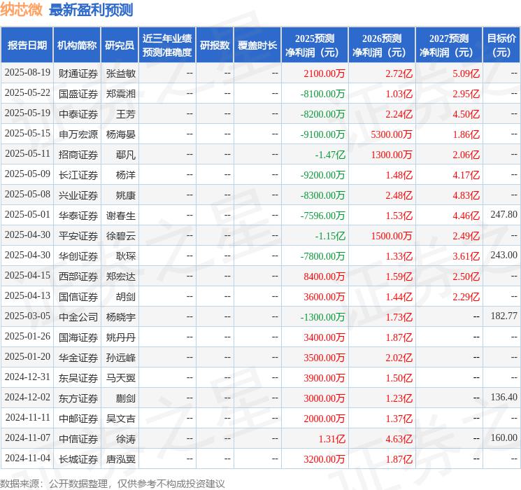Click the value -9200.00万
521x490 pixels.
pyautogui.click(x=322, y=175)
